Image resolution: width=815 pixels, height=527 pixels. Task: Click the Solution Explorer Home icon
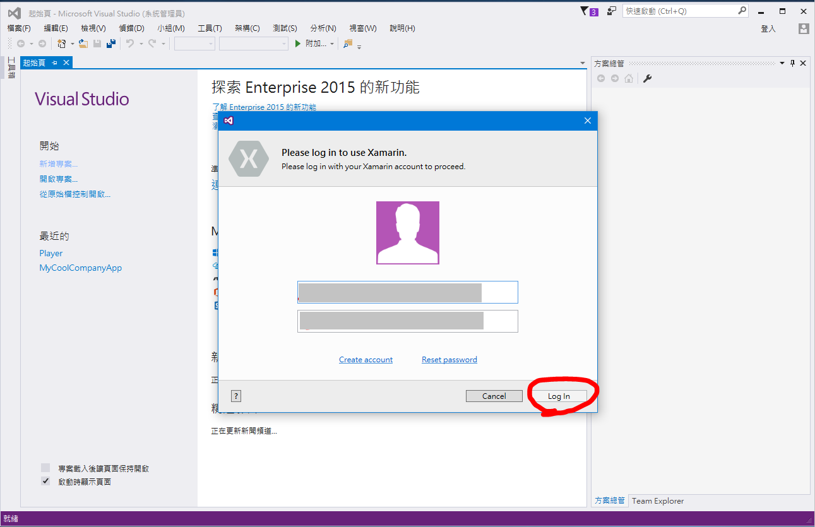pyautogui.click(x=629, y=78)
